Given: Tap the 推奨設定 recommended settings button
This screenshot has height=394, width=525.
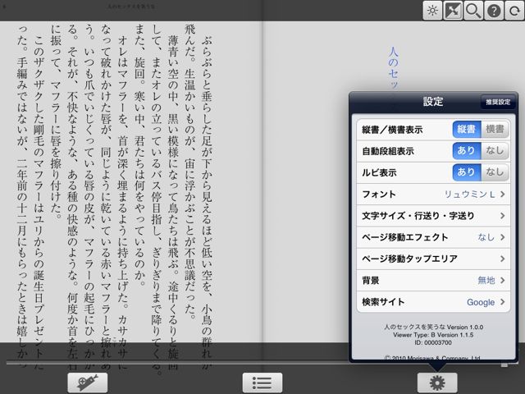Looking at the screenshot, I should [498, 102].
